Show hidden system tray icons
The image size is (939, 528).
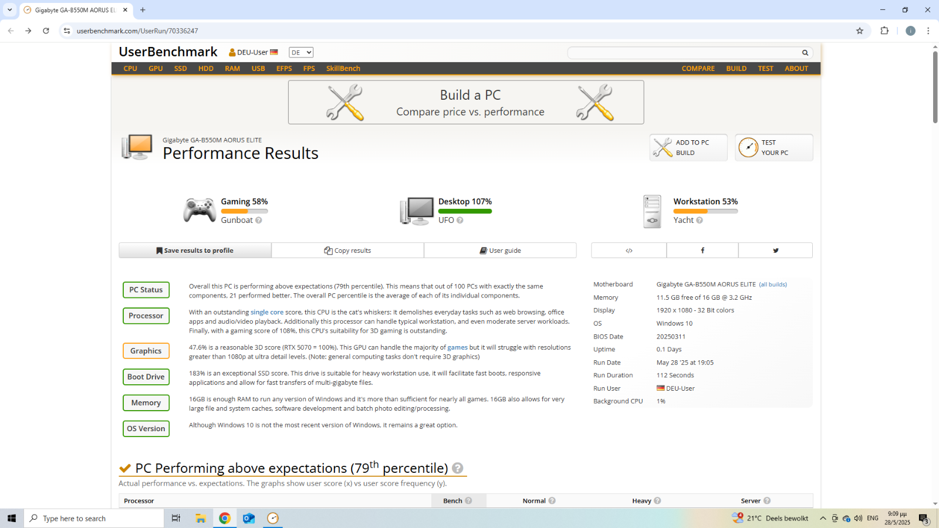point(823,519)
